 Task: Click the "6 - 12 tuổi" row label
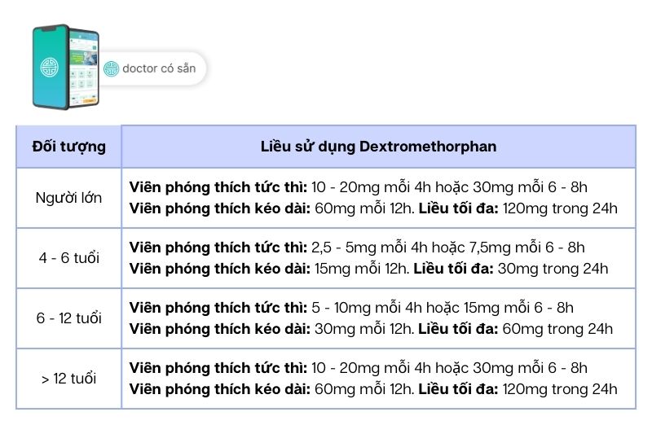pyautogui.click(x=69, y=318)
